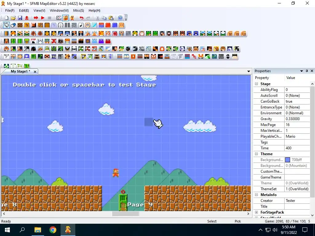Select the gold coin item
315x236 pixels.
coord(6,33)
